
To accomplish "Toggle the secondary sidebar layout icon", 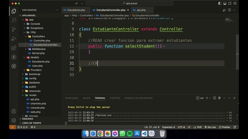I will (230, 3).
